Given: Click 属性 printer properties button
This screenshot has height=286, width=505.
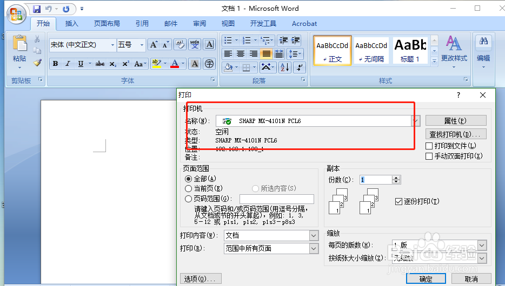Looking at the screenshot, I should coord(456,121).
